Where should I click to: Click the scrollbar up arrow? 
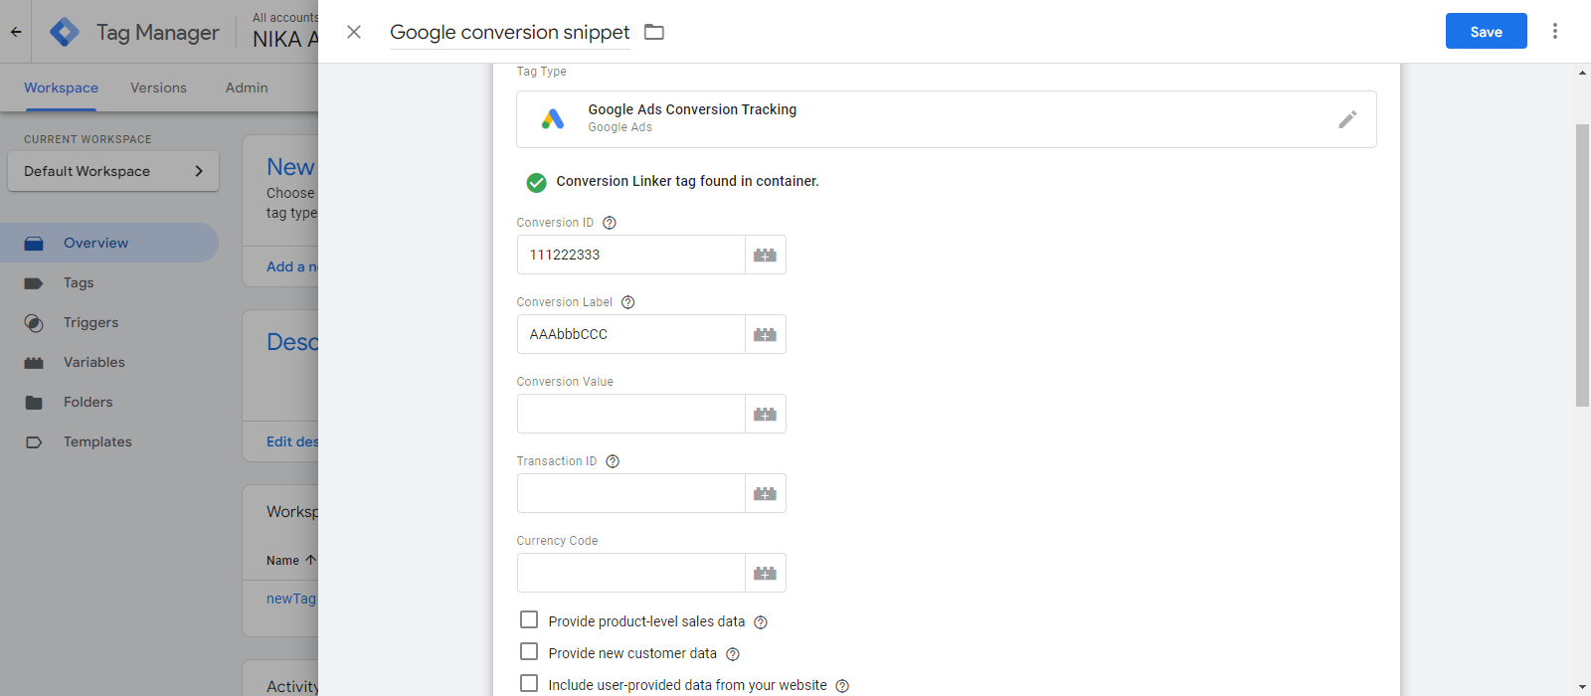[x=1582, y=73]
